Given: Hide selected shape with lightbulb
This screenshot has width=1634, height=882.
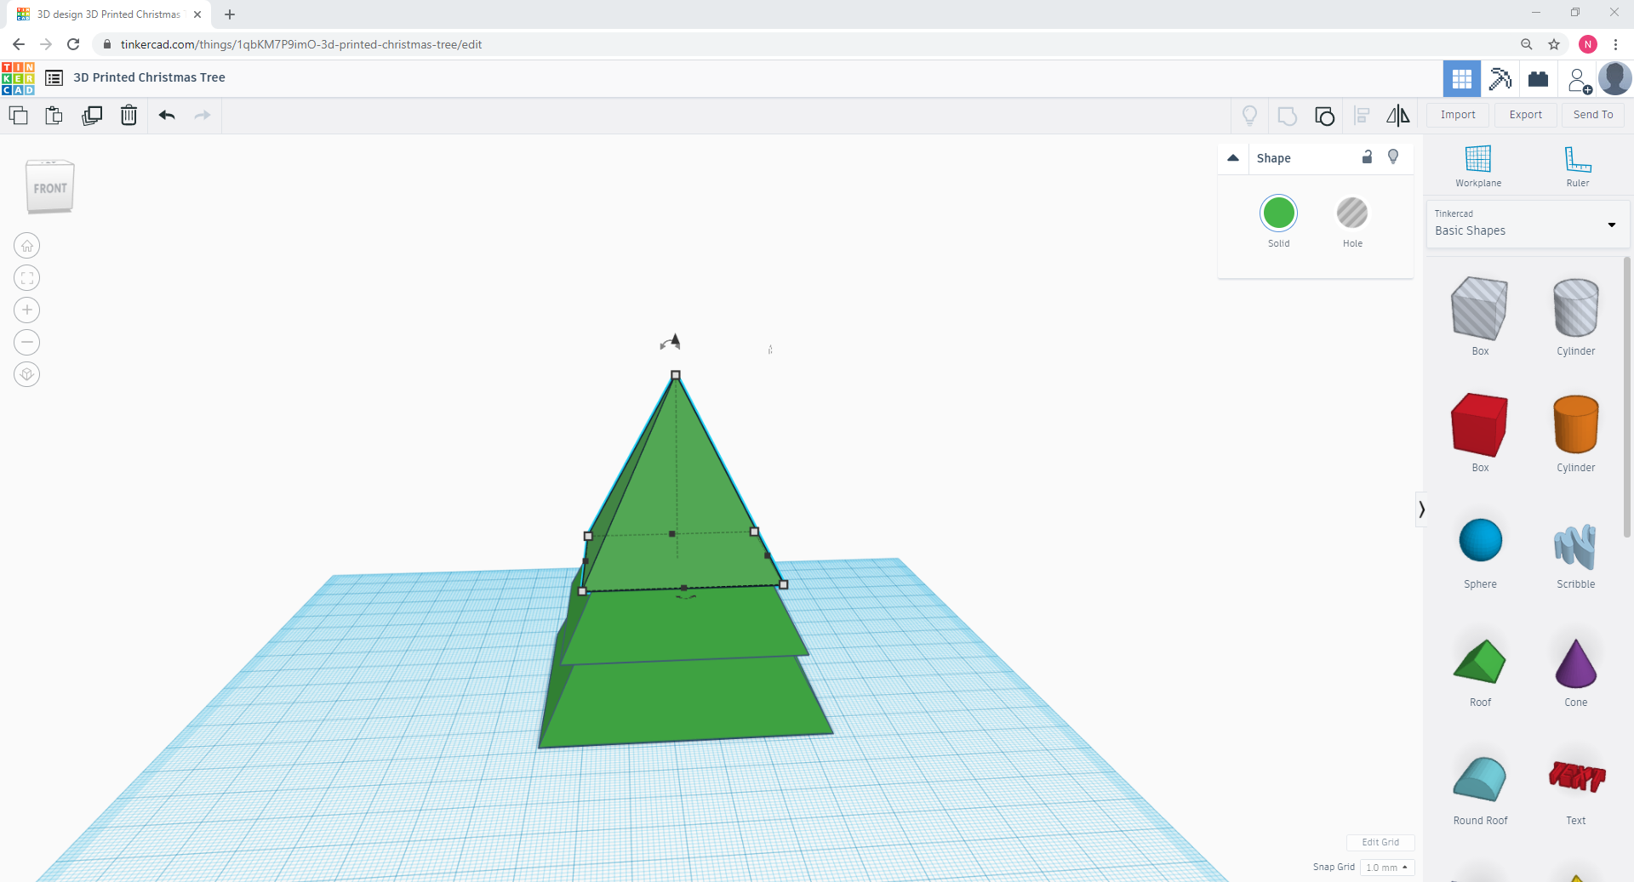Looking at the screenshot, I should [x=1393, y=156].
